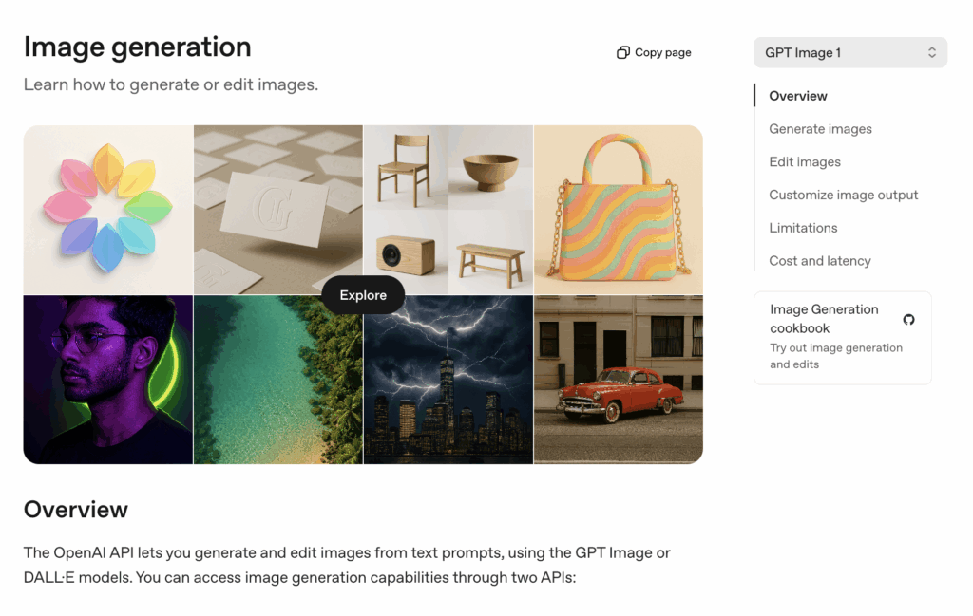Image resolution: width=973 pixels, height=616 pixels.
Task: Open the Generate images section
Action: (x=819, y=128)
